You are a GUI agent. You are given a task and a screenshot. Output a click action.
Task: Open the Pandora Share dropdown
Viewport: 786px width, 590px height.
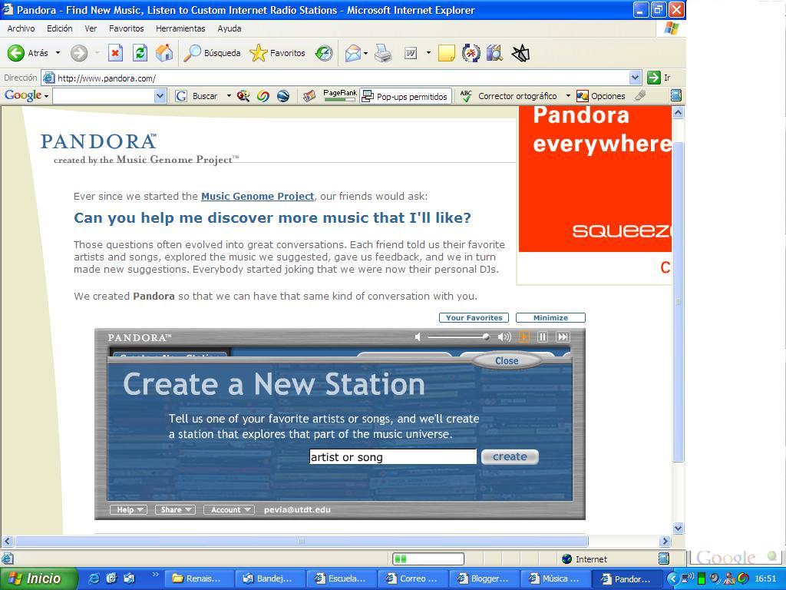[x=175, y=510]
